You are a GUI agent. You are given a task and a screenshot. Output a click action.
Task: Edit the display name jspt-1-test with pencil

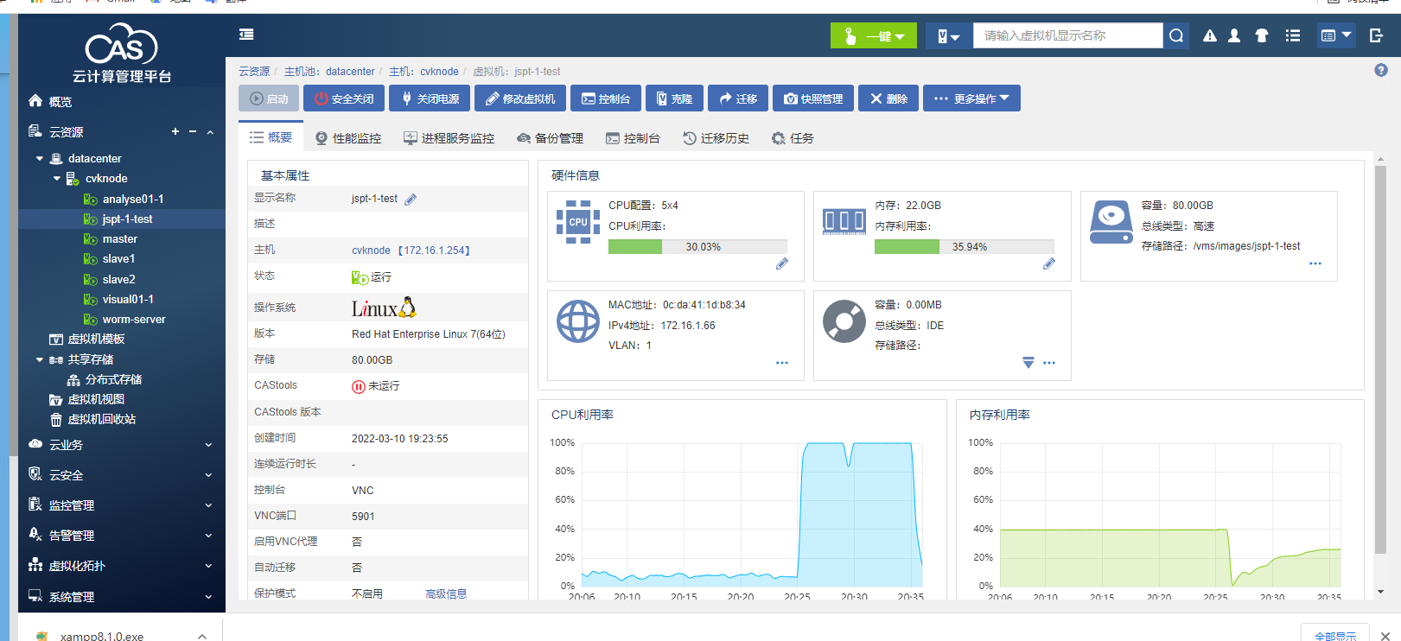(411, 200)
